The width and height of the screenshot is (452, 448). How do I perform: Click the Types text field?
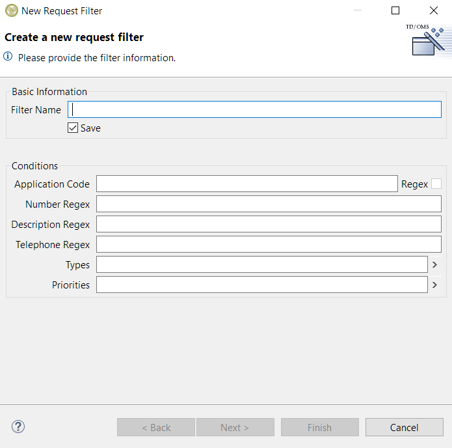click(261, 265)
